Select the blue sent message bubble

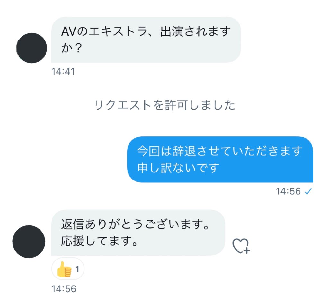click(220, 159)
